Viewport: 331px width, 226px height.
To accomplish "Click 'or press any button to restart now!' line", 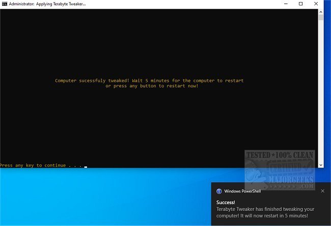I will pos(152,86).
